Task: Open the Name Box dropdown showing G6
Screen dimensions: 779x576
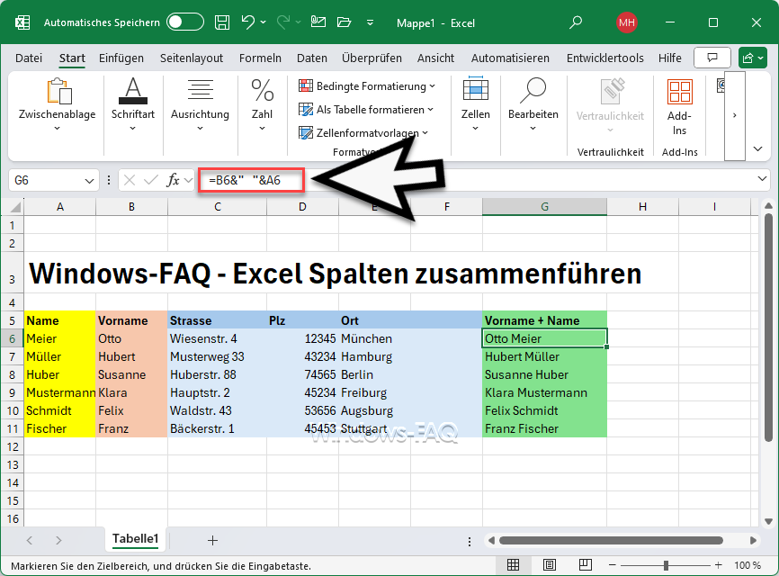Action: click(x=89, y=180)
